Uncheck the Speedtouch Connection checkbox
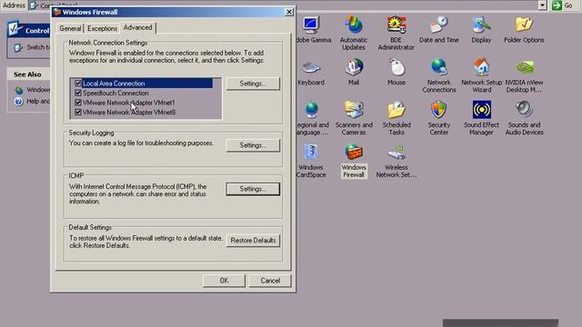Viewport: 582px width, 327px height. [x=78, y=93]
